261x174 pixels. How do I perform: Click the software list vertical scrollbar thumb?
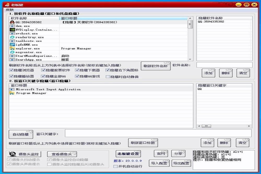click(x=190, y=24)
